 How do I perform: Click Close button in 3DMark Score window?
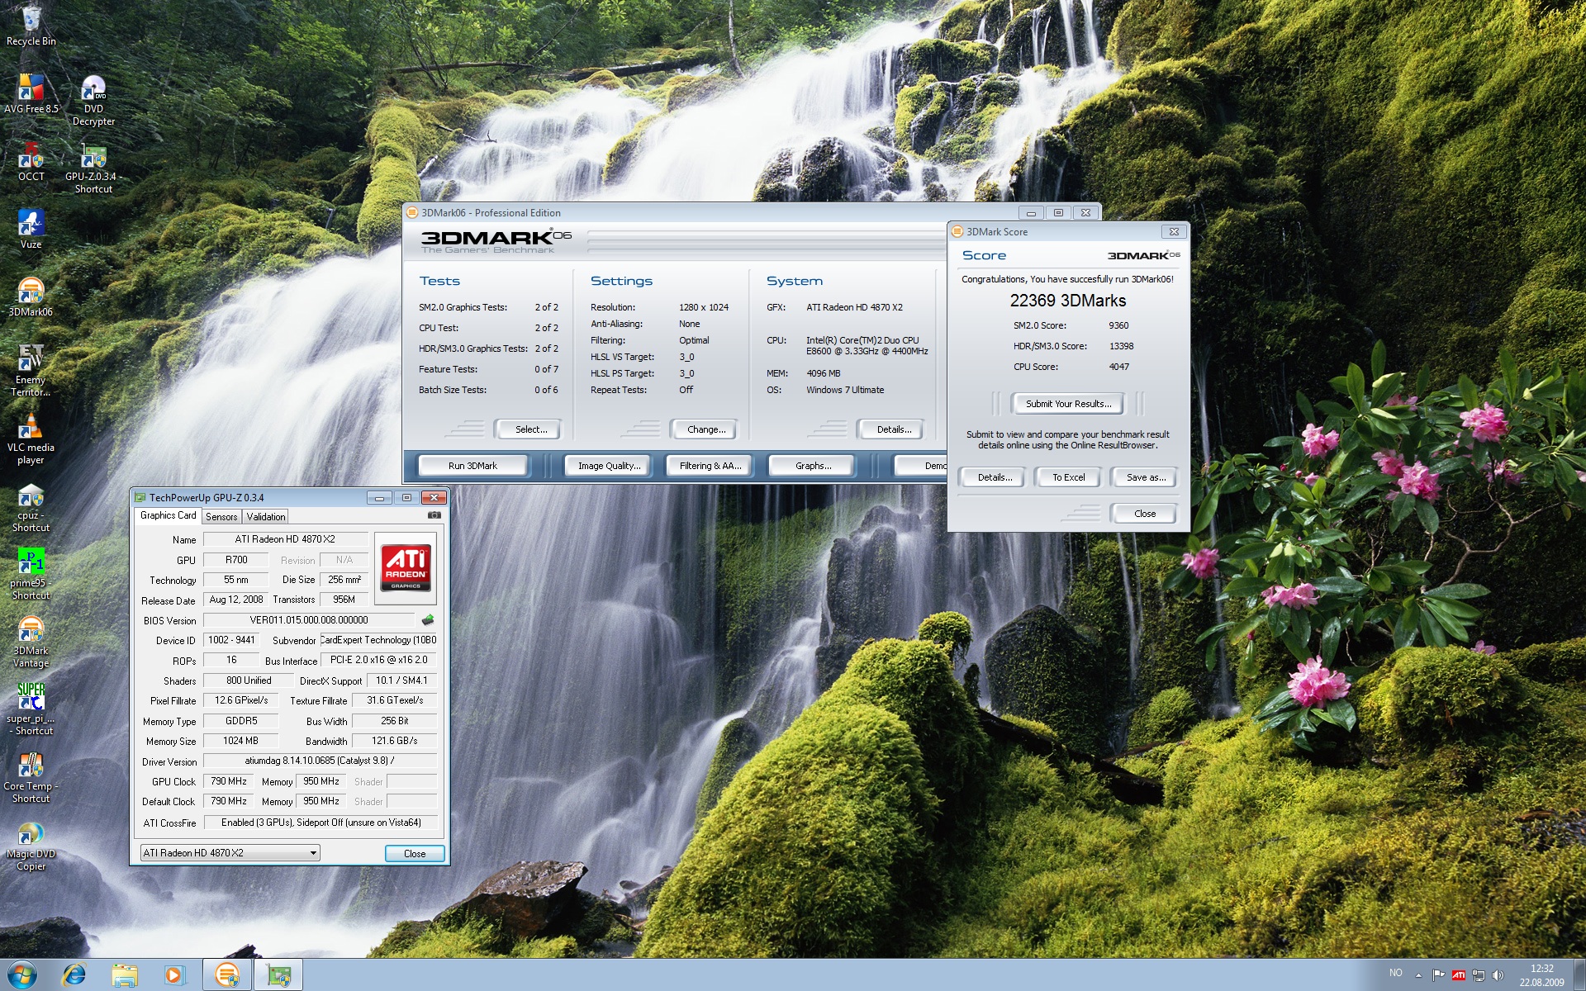coord(1145,514)
